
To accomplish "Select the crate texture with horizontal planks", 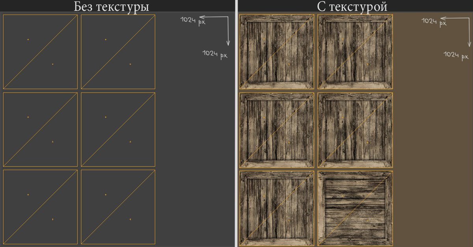I will coord(355,208).
